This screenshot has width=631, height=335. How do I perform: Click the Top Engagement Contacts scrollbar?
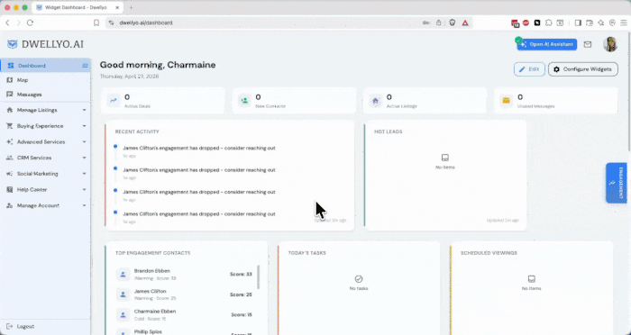click(259, 276)
